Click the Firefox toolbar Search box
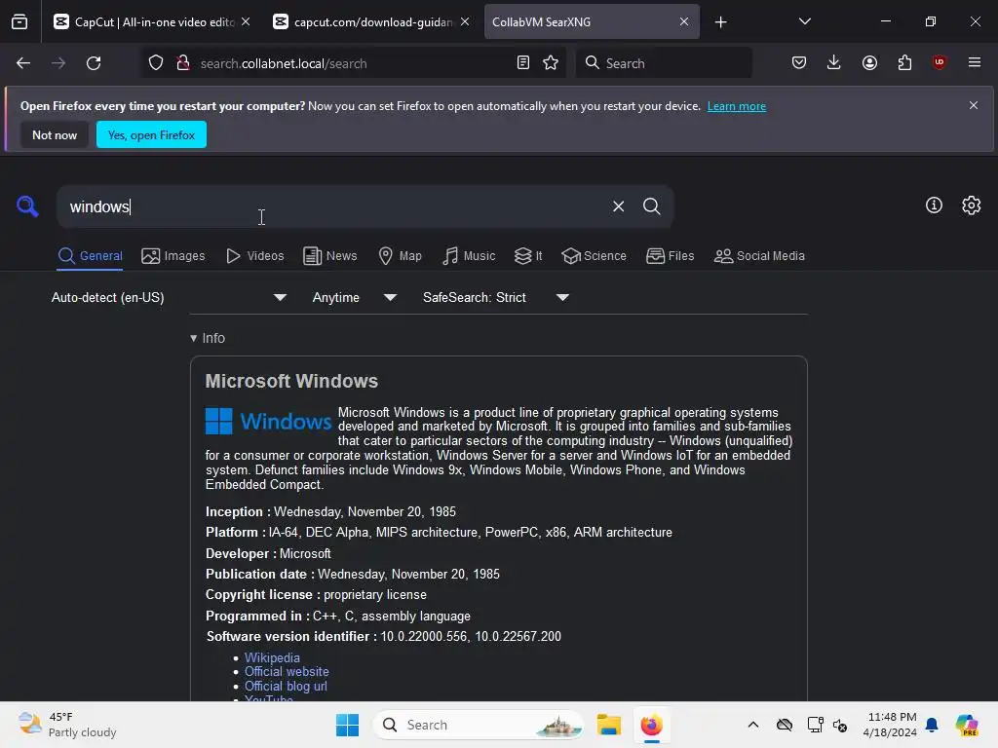 point(664,63)
